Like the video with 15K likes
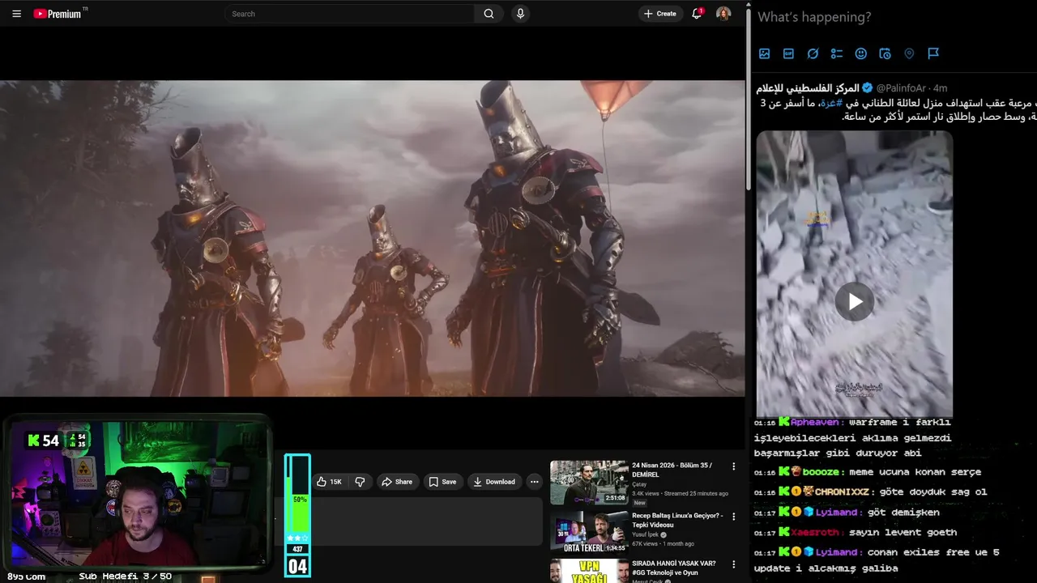 [329, 482]
